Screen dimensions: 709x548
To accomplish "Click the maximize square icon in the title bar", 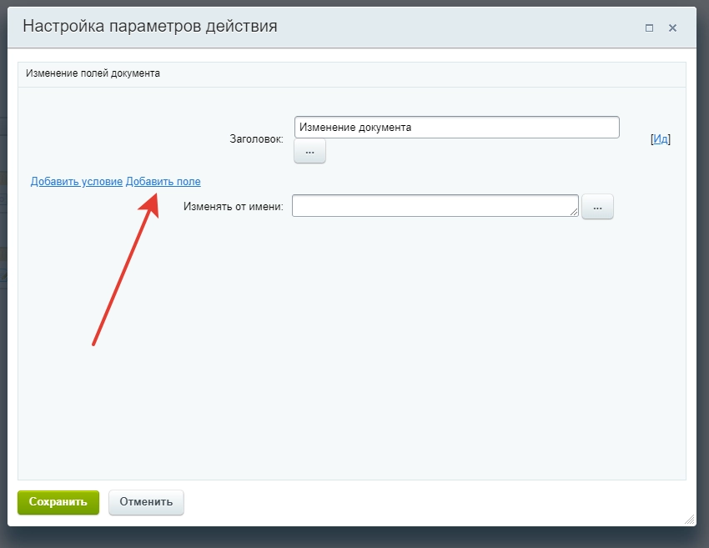I will click(649, 28).
